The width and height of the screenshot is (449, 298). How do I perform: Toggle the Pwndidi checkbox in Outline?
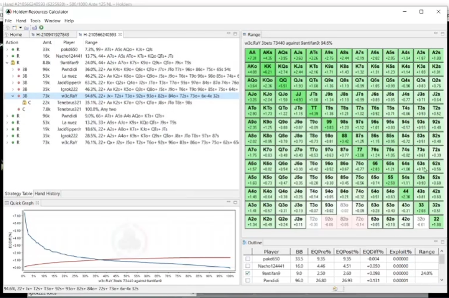248,280
